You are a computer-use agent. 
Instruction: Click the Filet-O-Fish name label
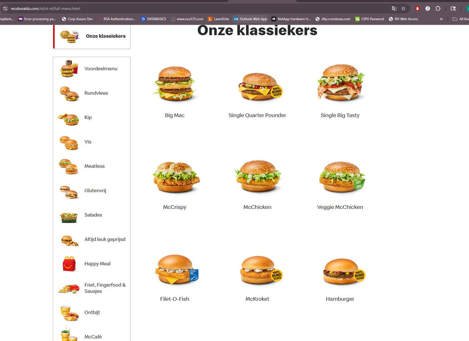(175, 299)
